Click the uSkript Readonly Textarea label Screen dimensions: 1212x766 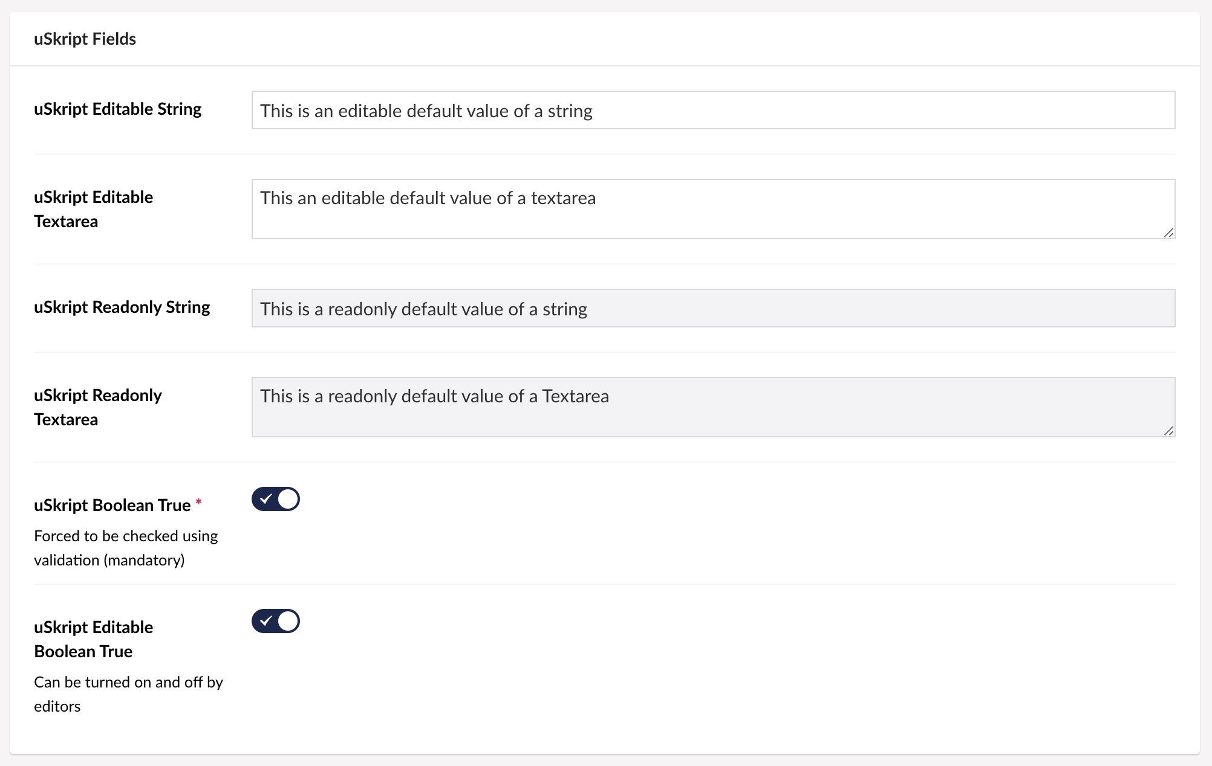coord(97,407)
